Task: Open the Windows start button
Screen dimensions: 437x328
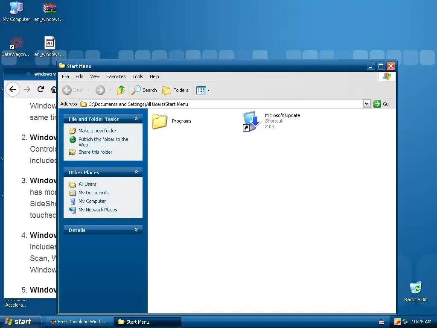Action: pos(20,322)
